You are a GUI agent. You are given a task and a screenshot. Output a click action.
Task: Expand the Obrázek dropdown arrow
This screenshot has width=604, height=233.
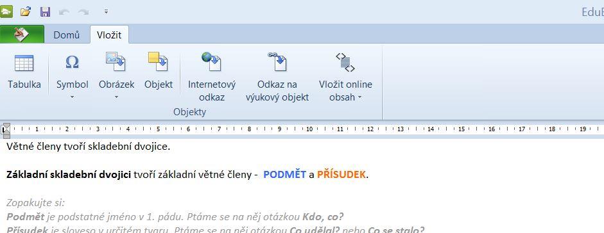(116, 97)
